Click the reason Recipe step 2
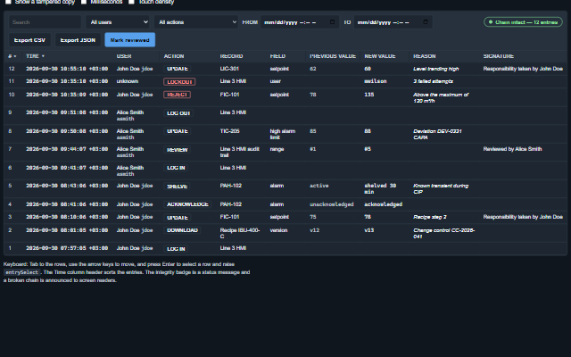This screenshot has width=571, height=357. tap(430, 217)
